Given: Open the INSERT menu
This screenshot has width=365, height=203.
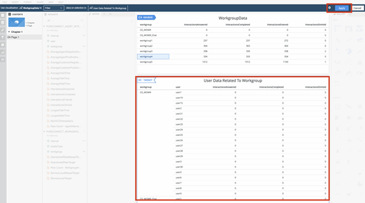Looking at the screenshot, I should click(15, 2).
